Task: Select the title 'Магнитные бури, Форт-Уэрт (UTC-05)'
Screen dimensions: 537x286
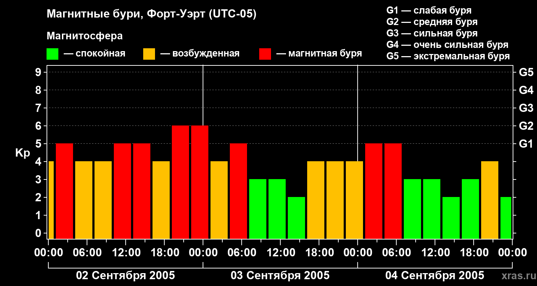Action: coord(152,14)
